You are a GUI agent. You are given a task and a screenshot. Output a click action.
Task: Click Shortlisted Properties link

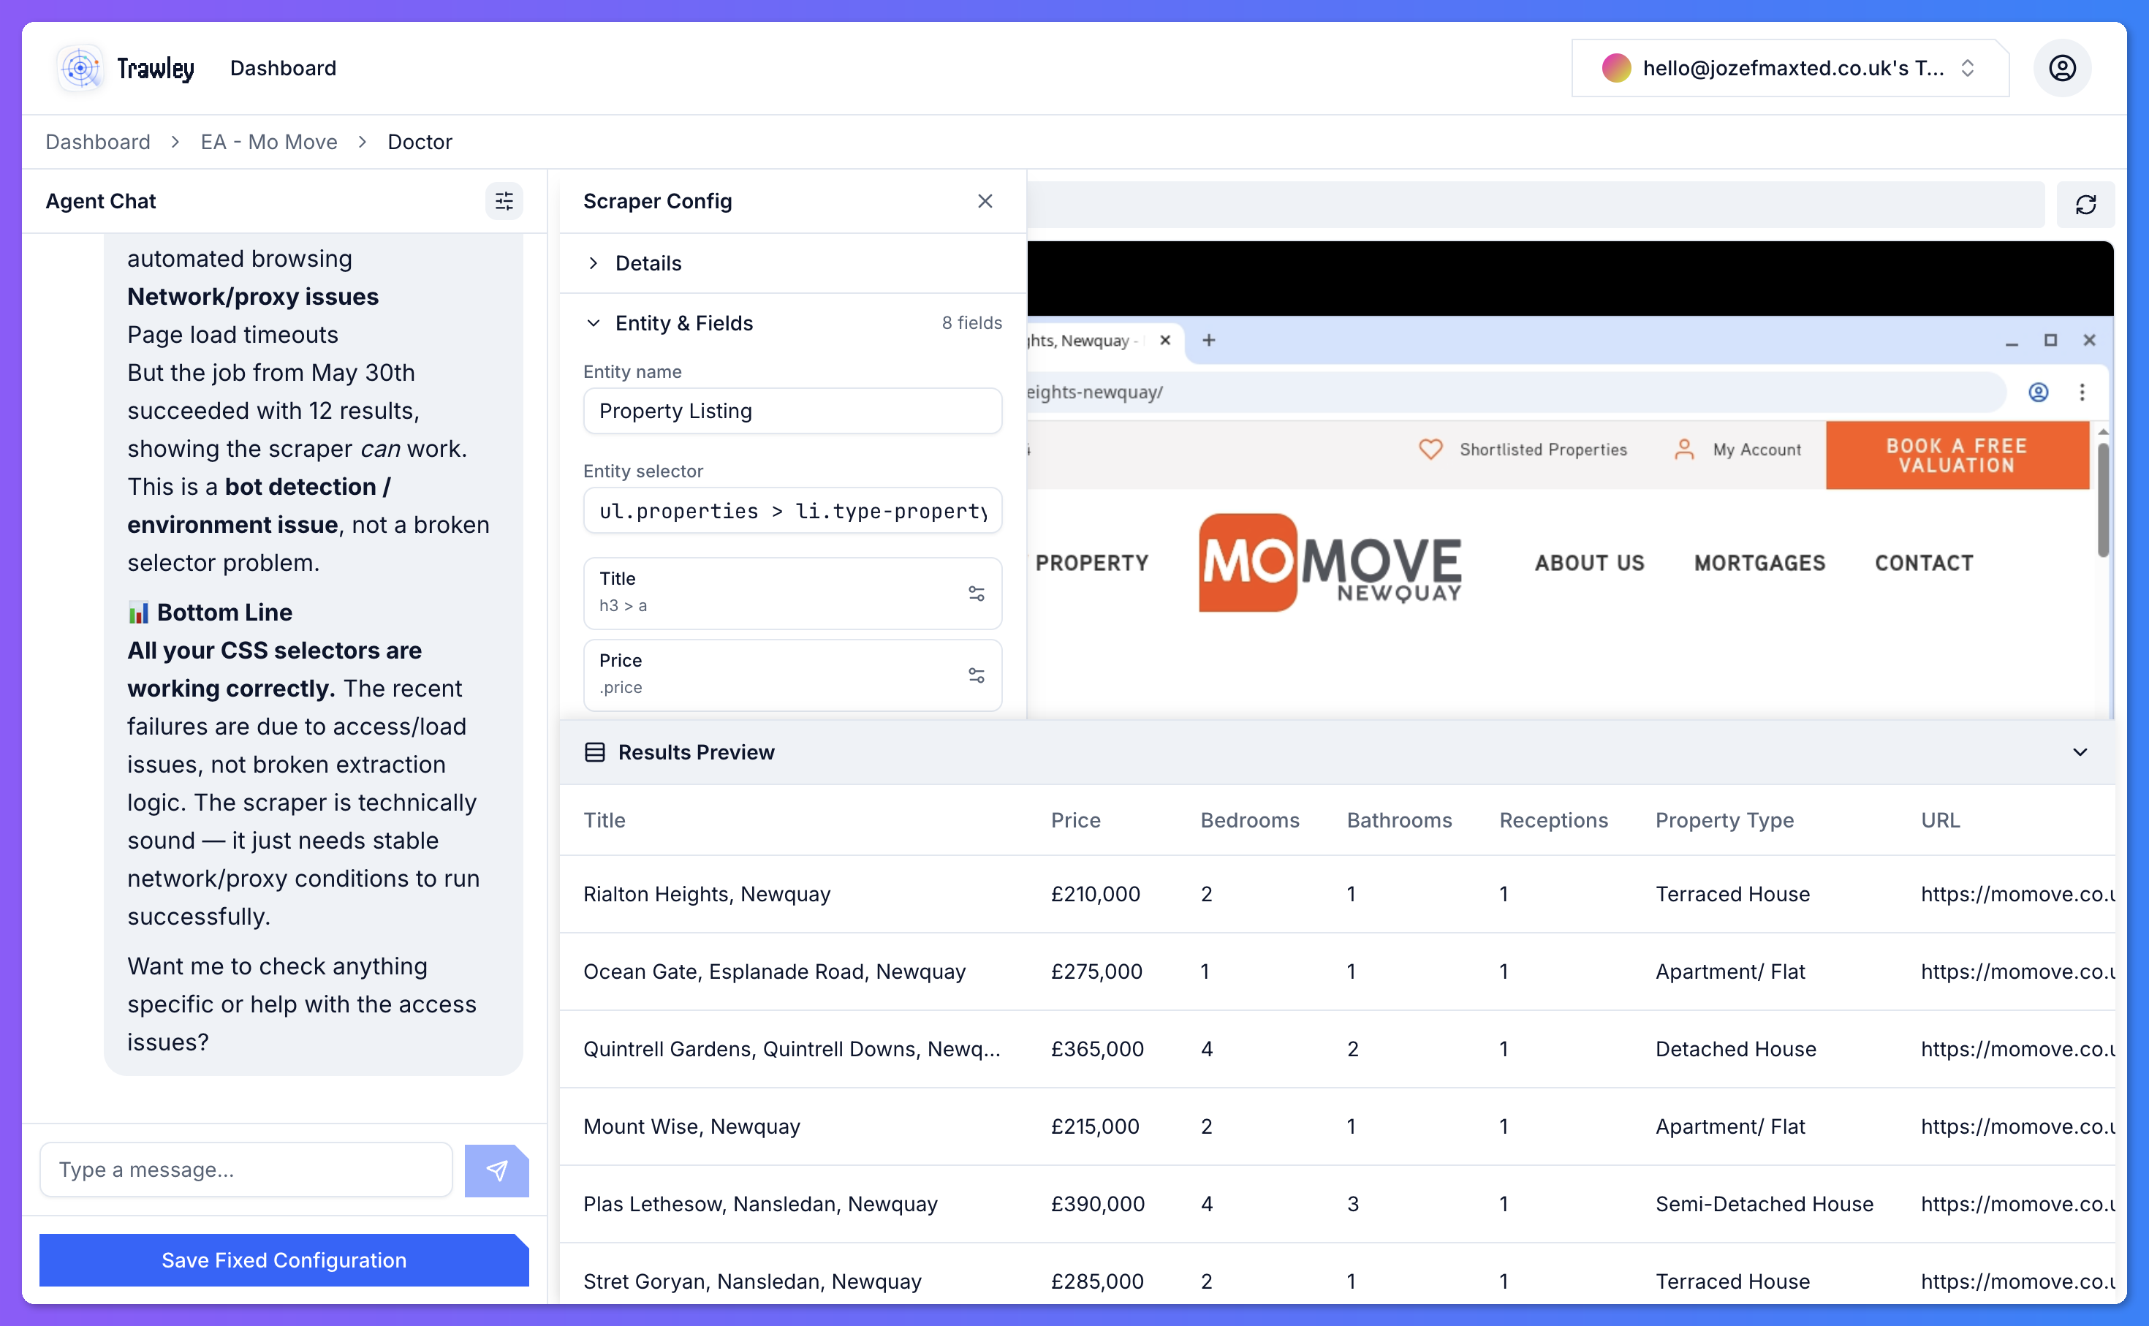pos(1542,450)
